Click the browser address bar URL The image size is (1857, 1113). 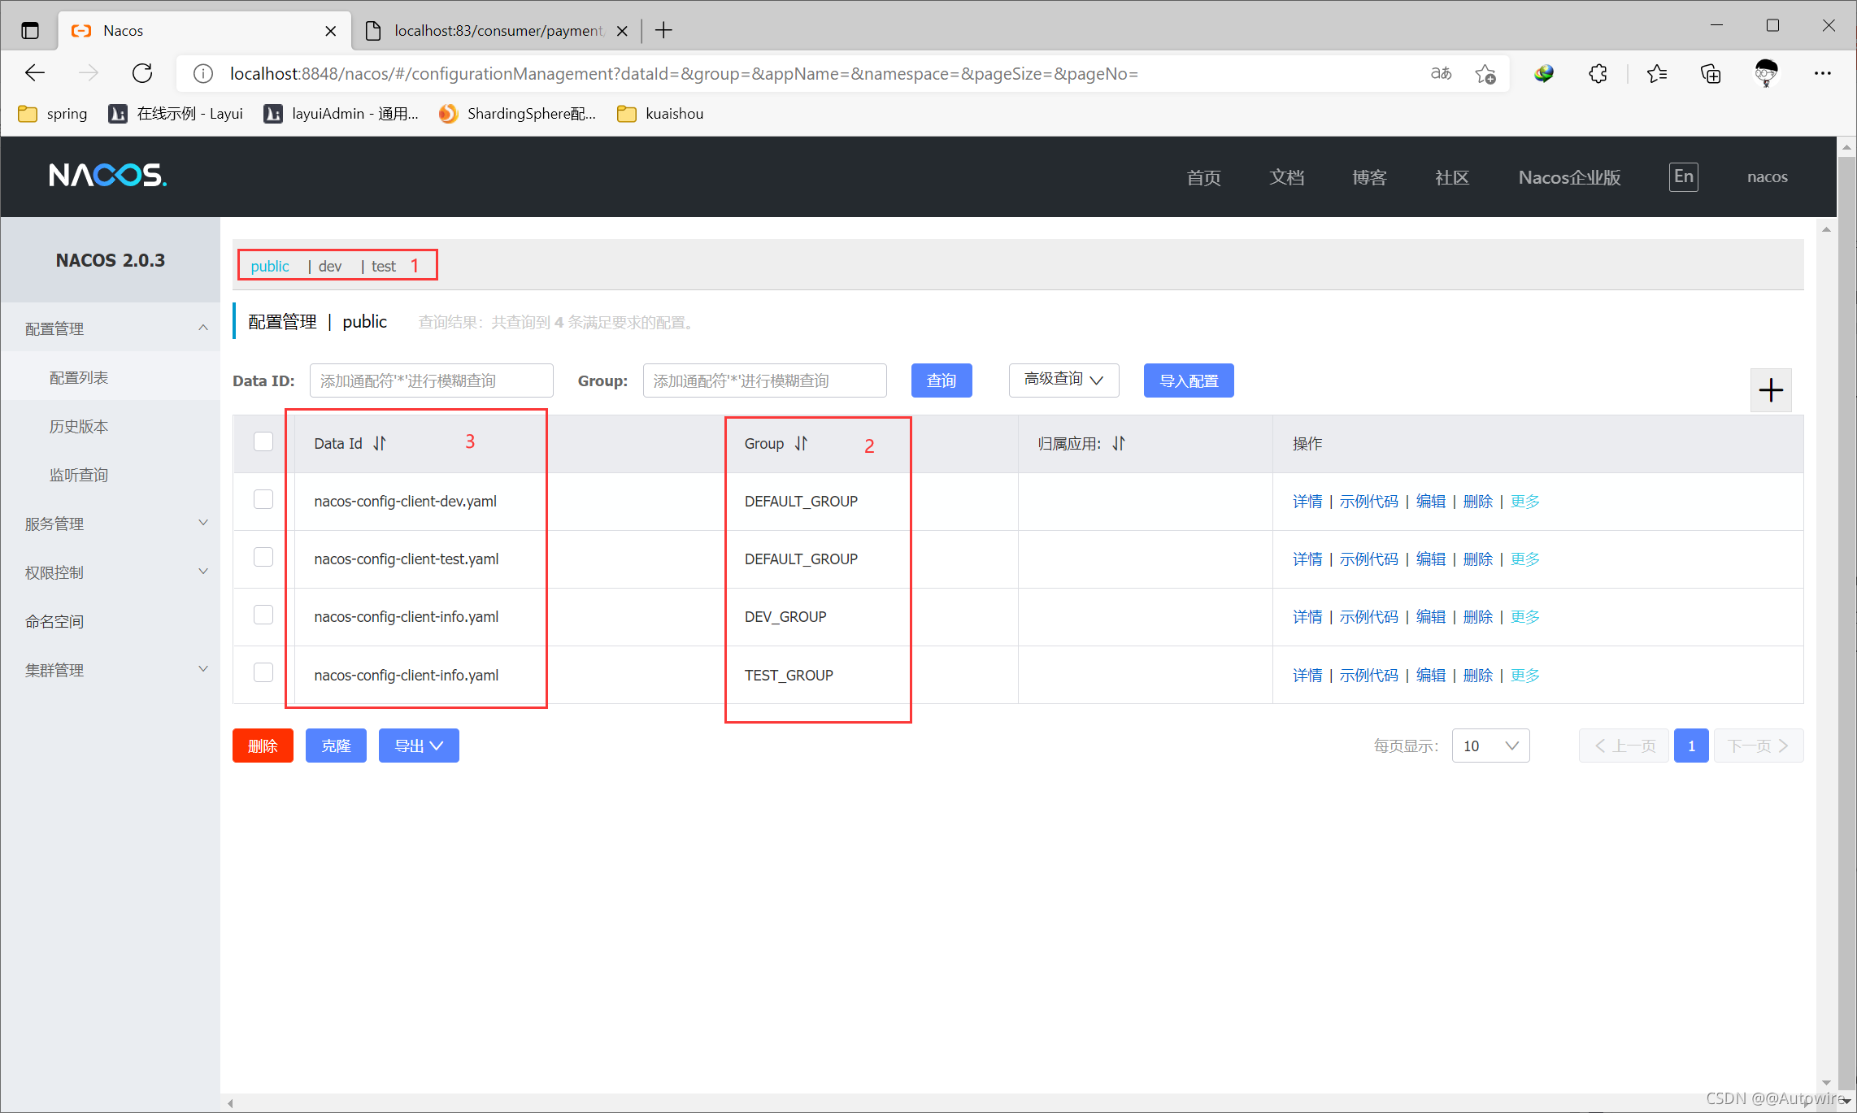[684, 74]
